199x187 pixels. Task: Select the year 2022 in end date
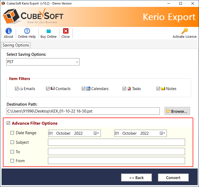(x=145, y=133)
